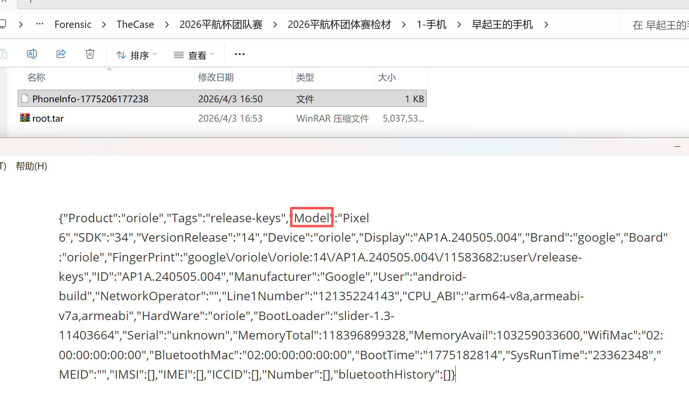Navigate to the Forensic breadcrumb folder

73,25
